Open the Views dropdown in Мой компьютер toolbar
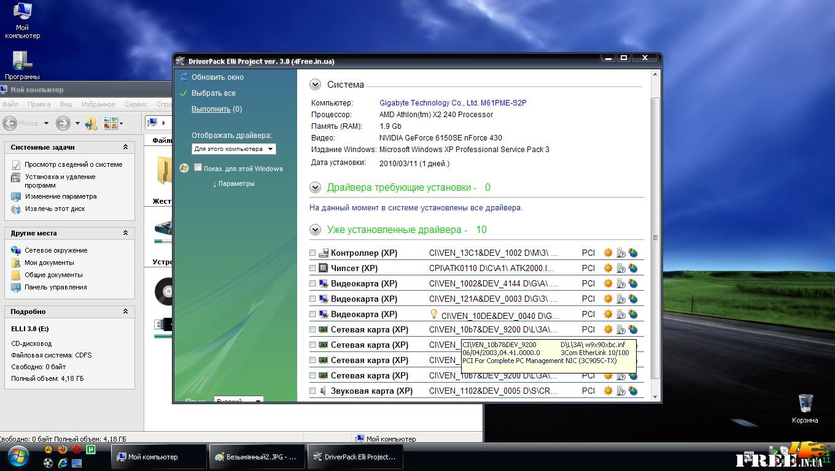 pyautogui.click(x=114, y=123)
